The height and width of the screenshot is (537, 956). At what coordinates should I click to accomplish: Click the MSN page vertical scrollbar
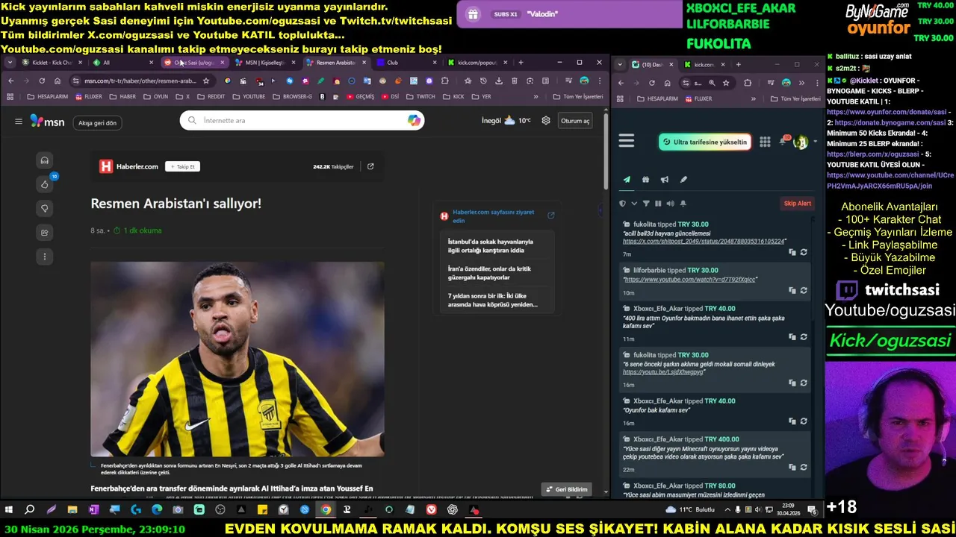click(606, 152)
